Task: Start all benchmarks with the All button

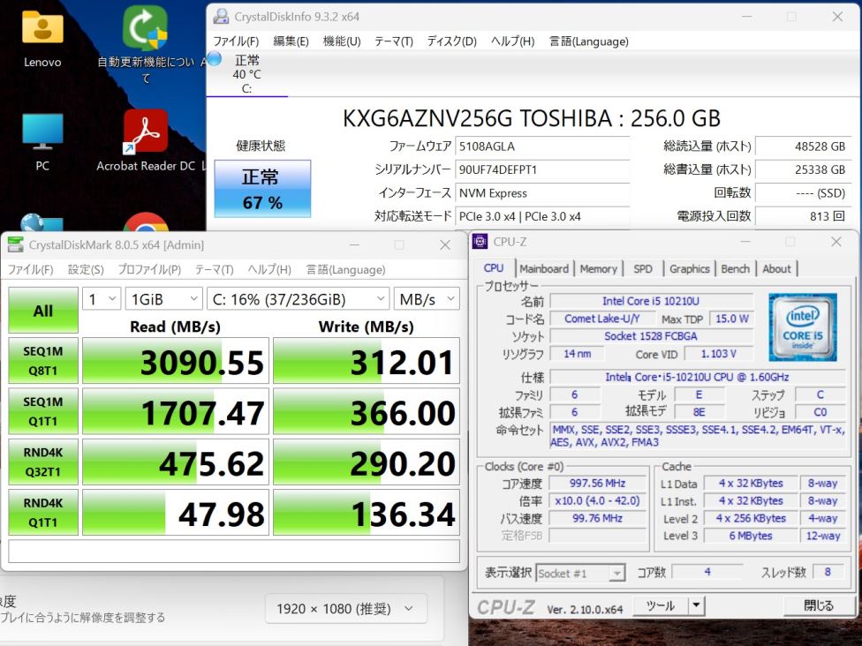Action: point(42,311)
